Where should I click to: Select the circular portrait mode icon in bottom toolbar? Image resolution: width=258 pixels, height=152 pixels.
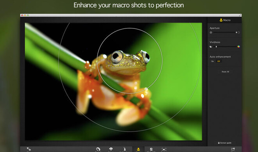(98, 149)
